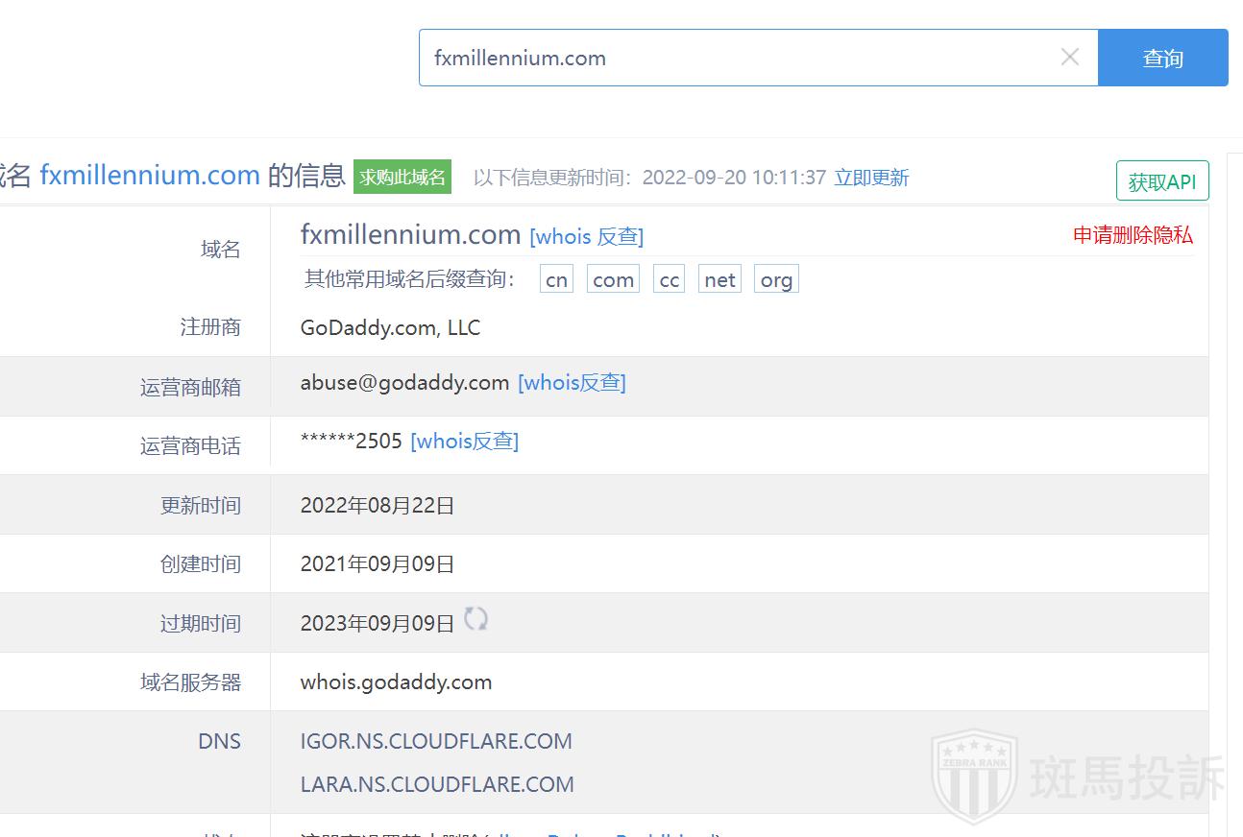
Task: Select the com domain suffix
Action: [x=613, y=279]
